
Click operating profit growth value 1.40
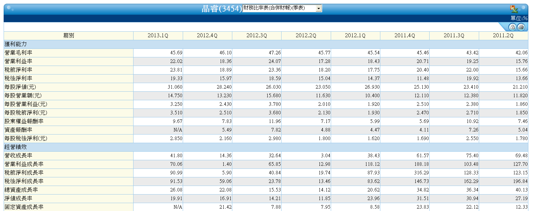(x=227, y=164)
